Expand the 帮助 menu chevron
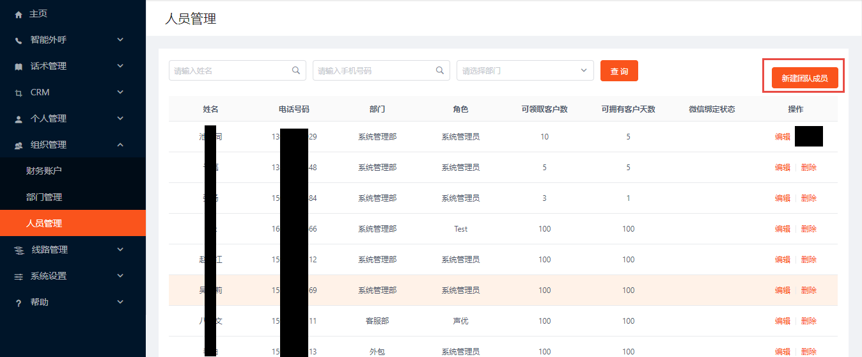Image resolution: width=862 pixels, height=357 pixels. [120, 302]
